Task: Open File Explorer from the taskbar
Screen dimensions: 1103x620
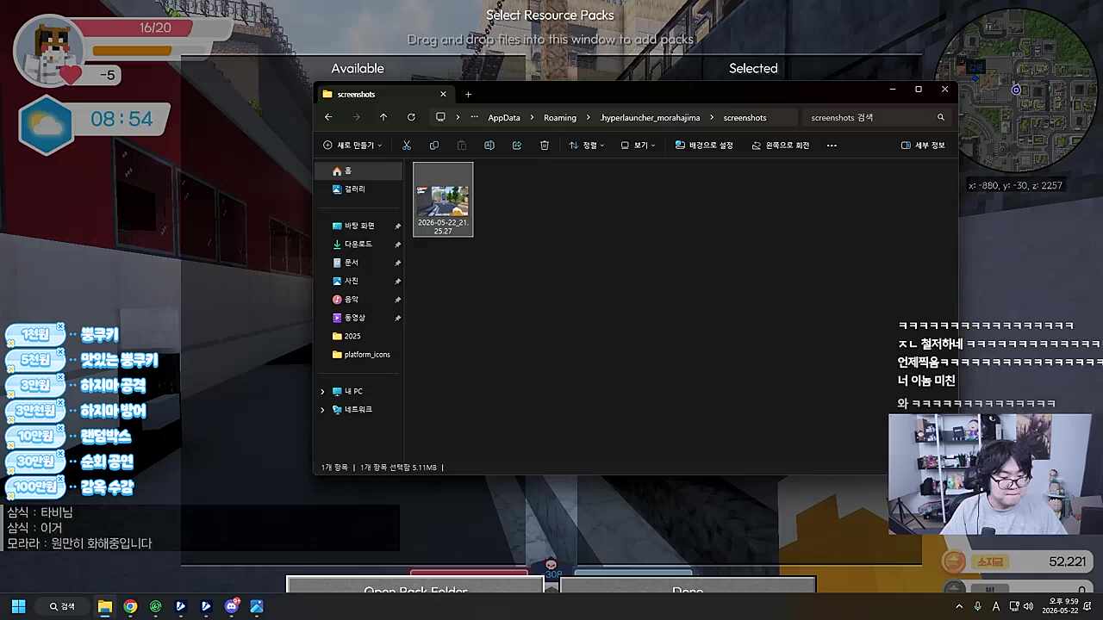Action: pos(105,606)
